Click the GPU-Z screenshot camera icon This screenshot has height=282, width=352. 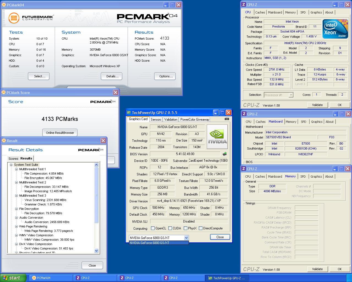227,119
